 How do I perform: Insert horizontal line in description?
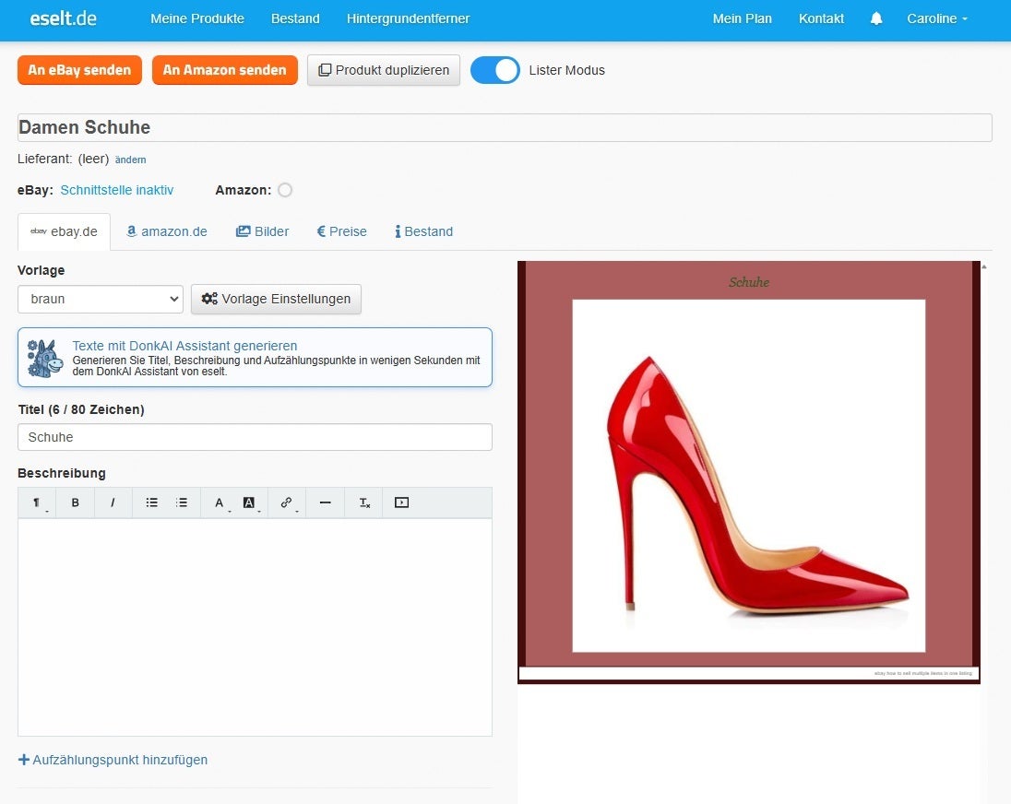[325, 502]
